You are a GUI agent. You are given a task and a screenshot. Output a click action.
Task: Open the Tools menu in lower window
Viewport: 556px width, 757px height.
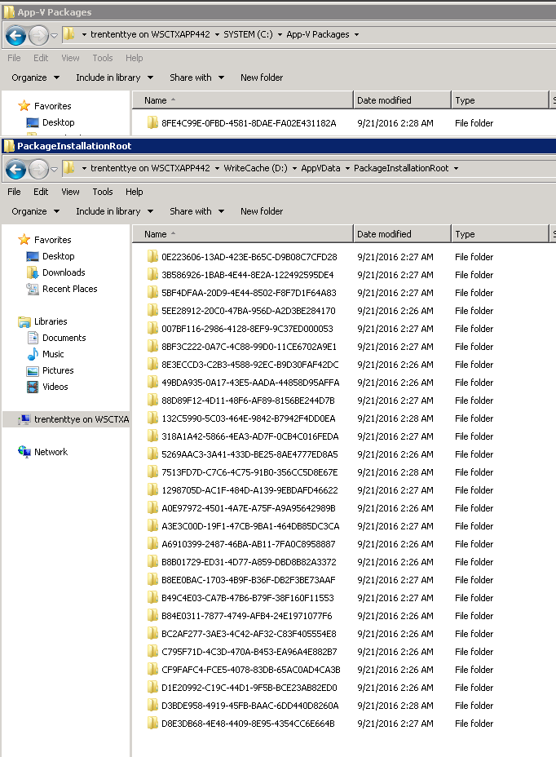coord(103,192)
